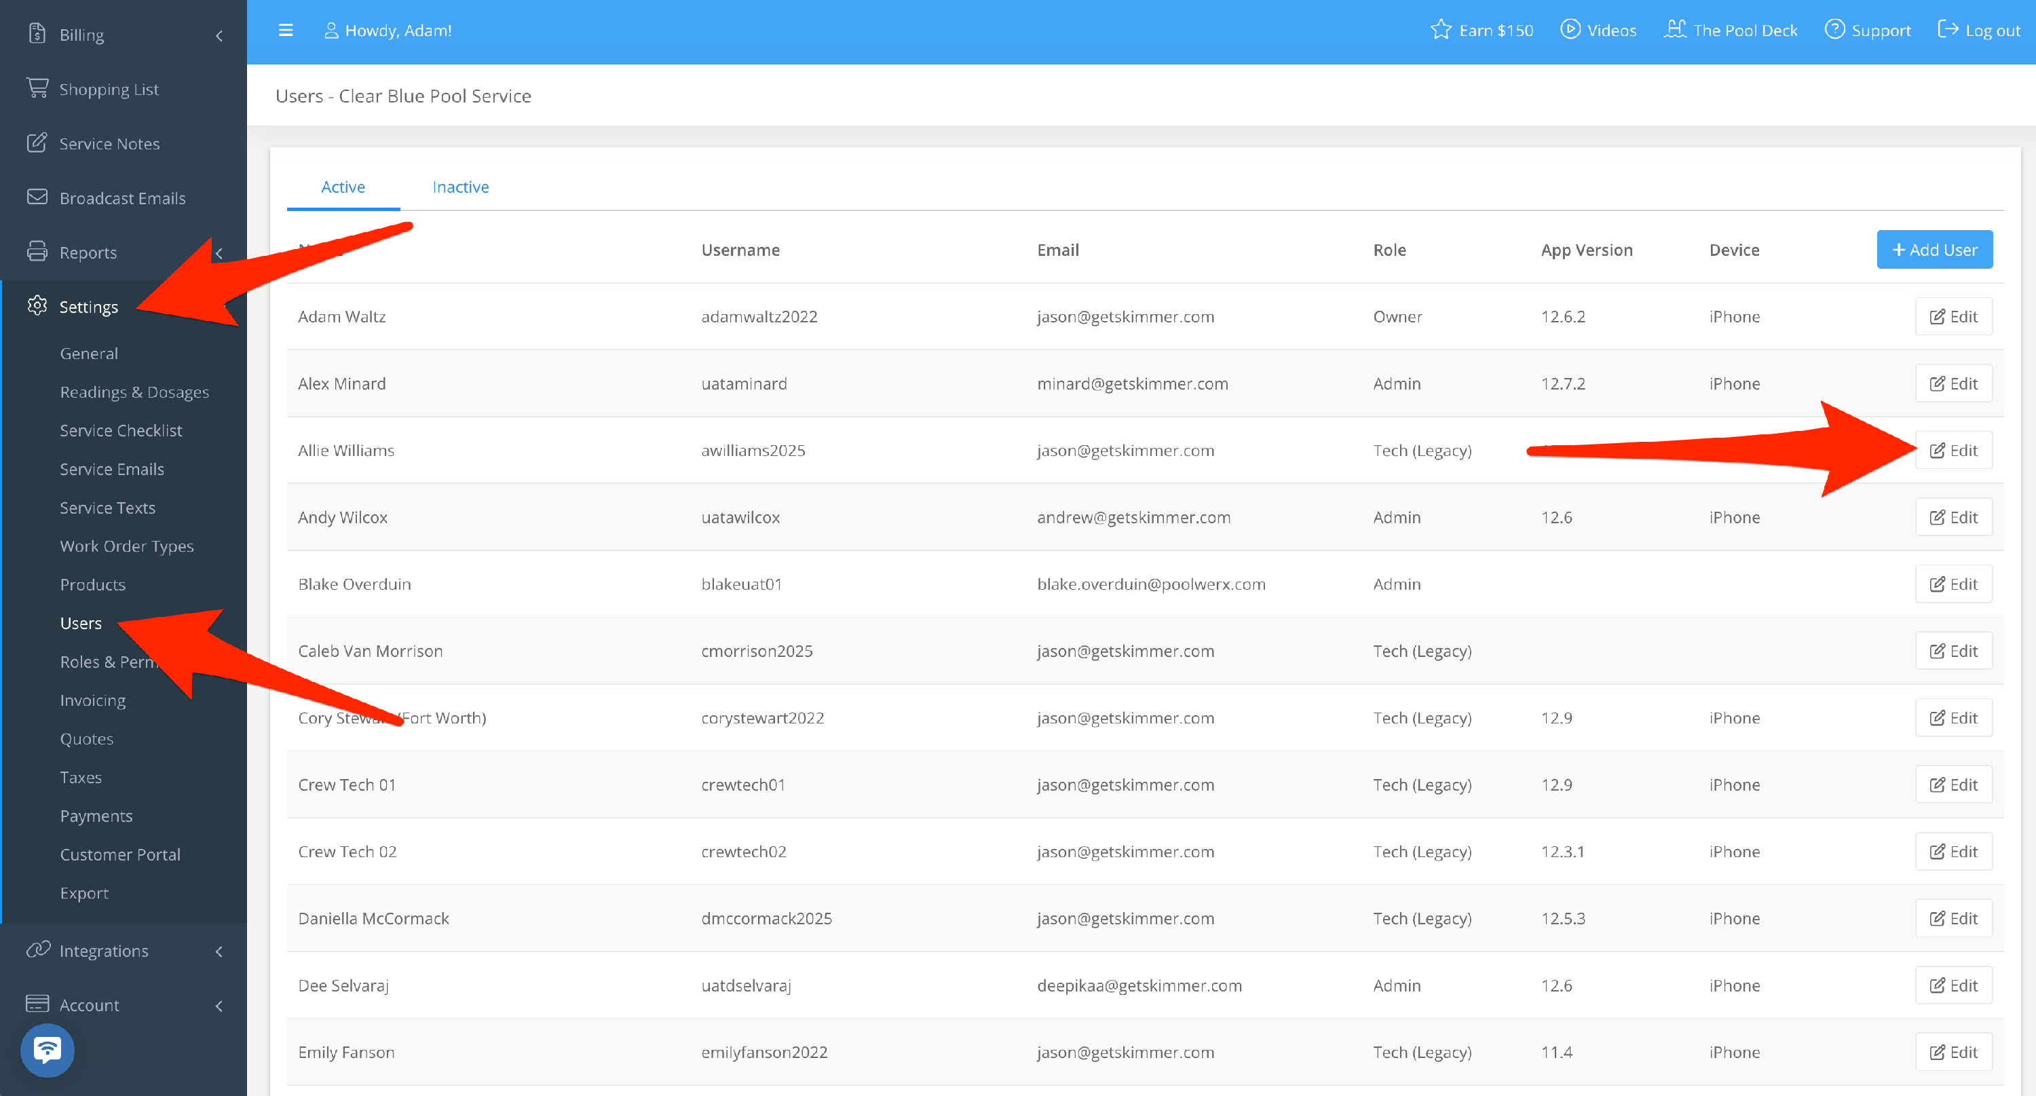Open the chat support widget icon

point(48,1049)
